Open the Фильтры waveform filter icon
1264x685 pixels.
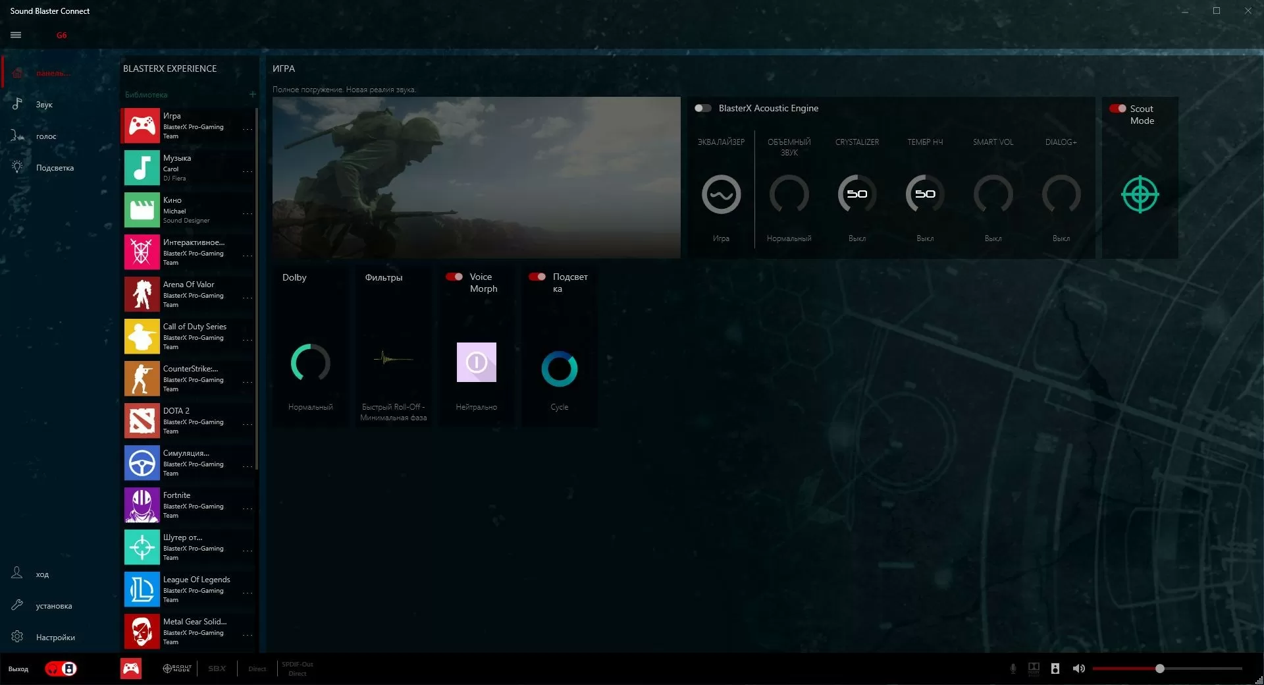(x=393, y=359)
